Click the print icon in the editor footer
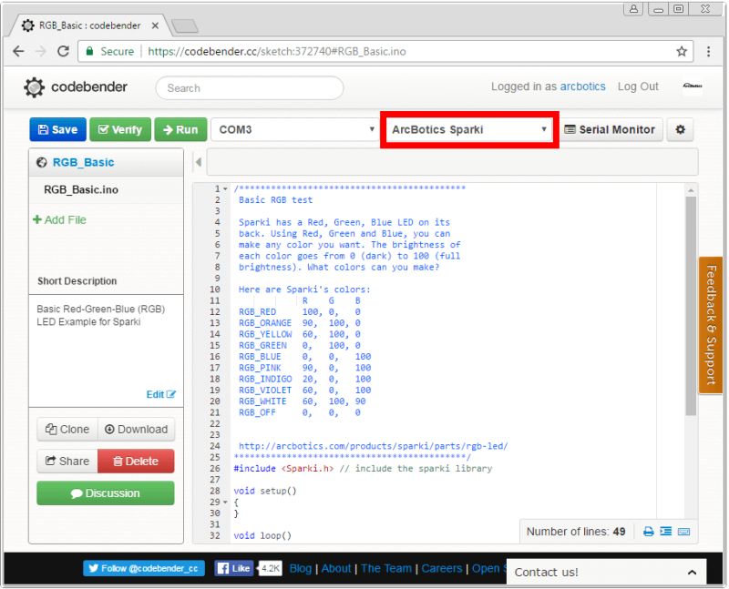This screenshot has width=729, height=589. point(648,532)
